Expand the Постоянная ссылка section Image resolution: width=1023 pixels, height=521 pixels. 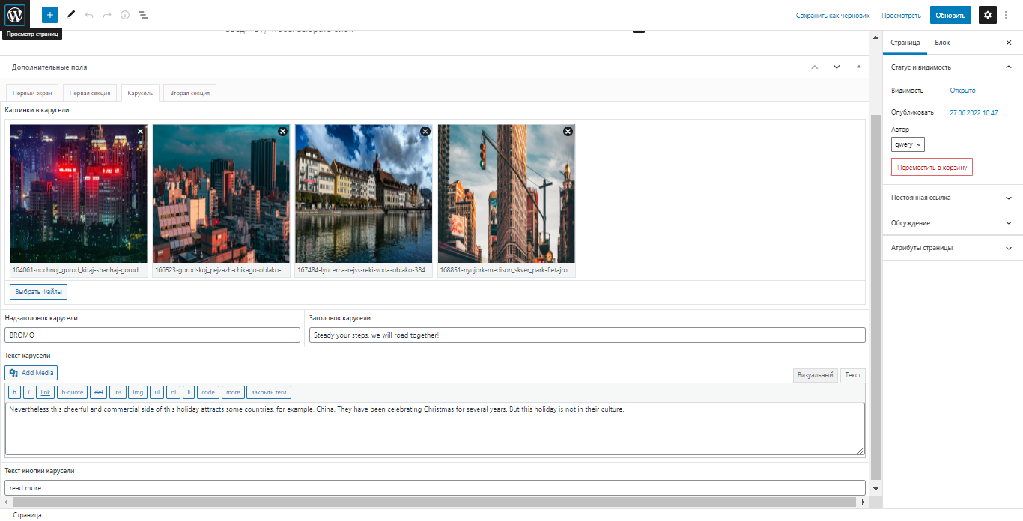tap(953, 198)
